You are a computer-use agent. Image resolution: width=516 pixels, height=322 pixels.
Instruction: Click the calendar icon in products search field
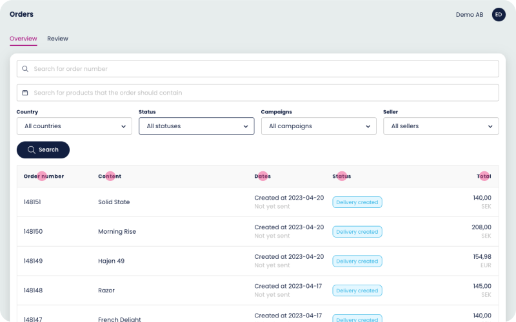25,93
